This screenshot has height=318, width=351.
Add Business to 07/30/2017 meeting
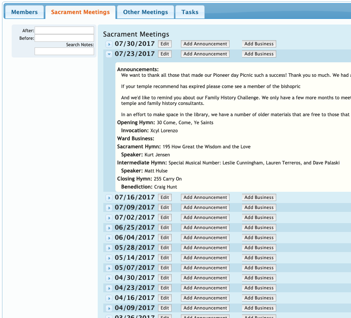click(259, 44)
